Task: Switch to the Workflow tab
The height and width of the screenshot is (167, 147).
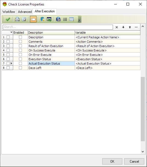Action: [9, 11]
